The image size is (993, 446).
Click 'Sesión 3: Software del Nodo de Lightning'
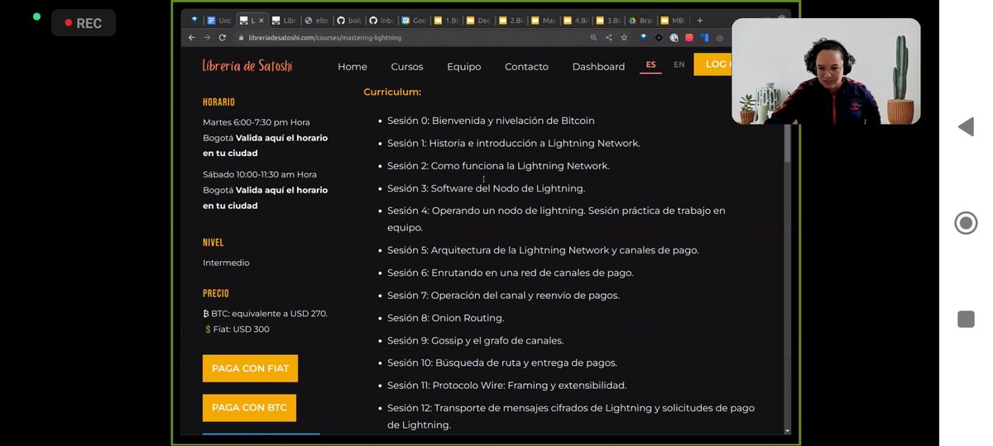pos(486,188)
